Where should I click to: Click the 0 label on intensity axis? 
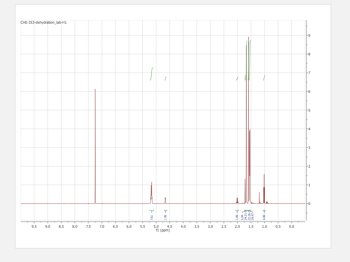(309, 204)
